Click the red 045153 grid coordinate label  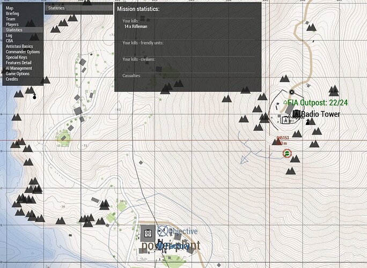tap(283, 138)
